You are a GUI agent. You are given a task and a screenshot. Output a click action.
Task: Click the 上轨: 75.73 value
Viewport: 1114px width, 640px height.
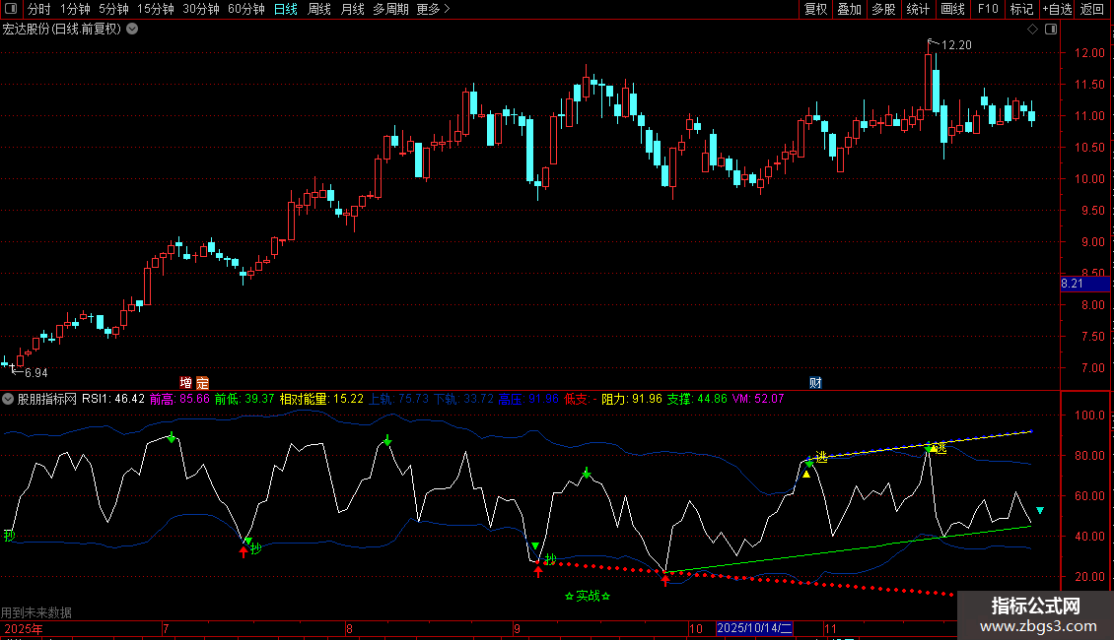coord(398,399)
